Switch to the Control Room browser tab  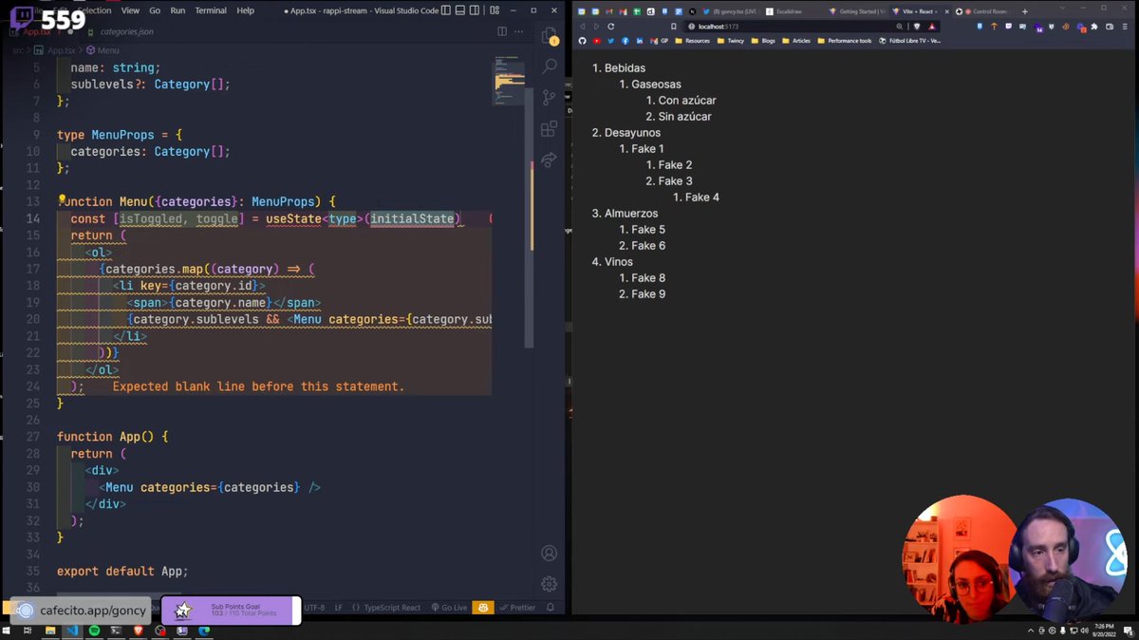982,11
